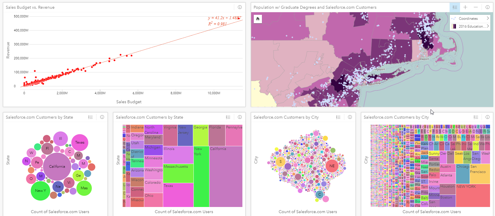Screen dimensions: 495x216
Task: Select the NE bubble in city chart
Action: [x=332, y=166]
